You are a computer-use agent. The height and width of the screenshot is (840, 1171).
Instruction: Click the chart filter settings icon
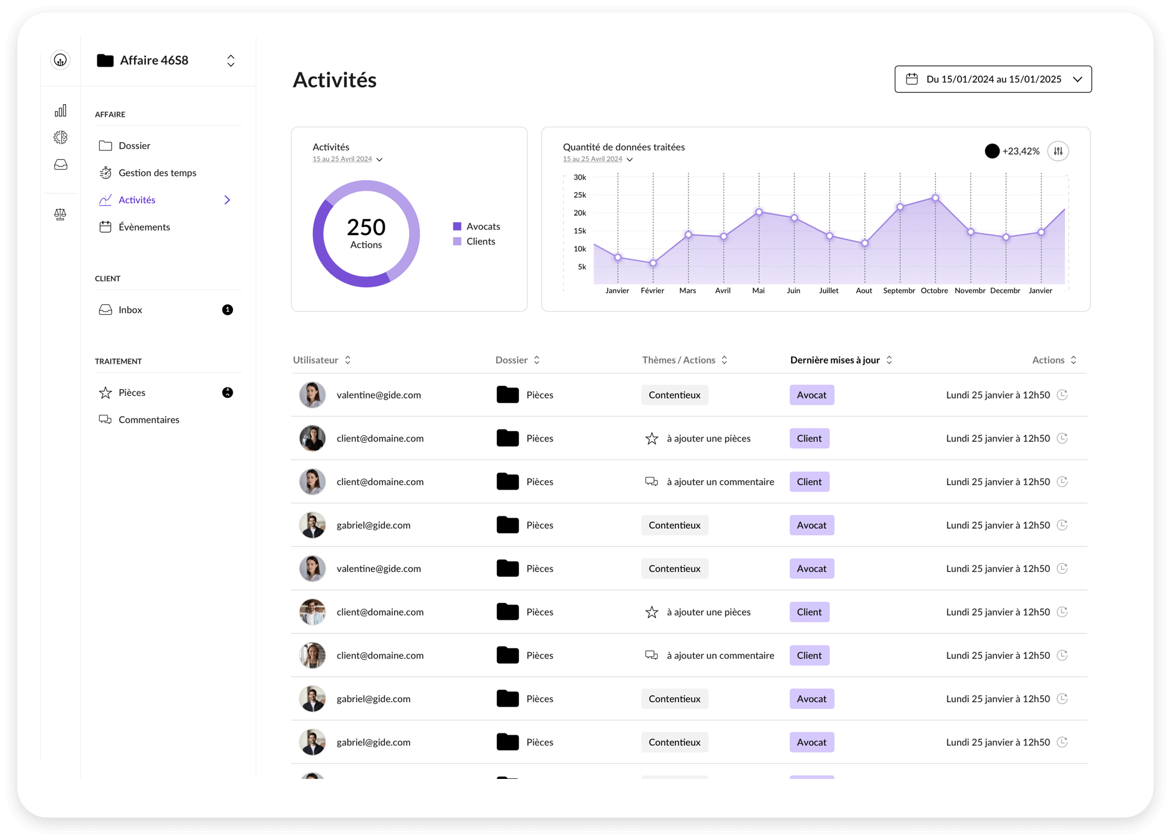click(1058, 151)
